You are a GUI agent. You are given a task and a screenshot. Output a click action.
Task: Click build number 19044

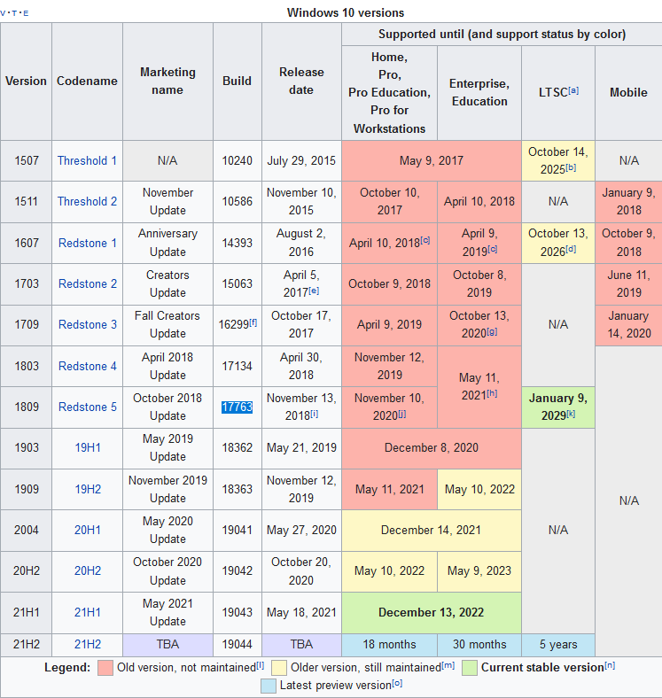coord(237,644)
